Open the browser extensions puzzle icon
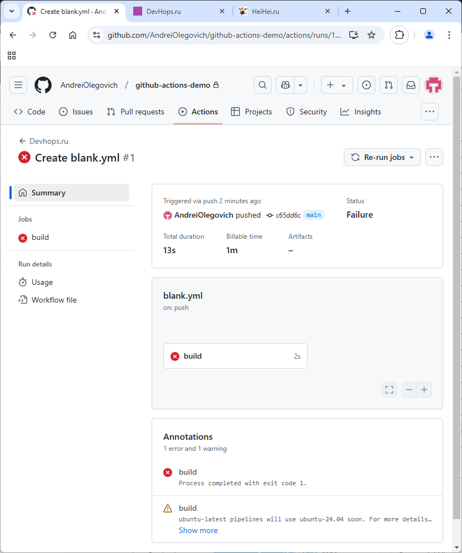 point(399,35)
